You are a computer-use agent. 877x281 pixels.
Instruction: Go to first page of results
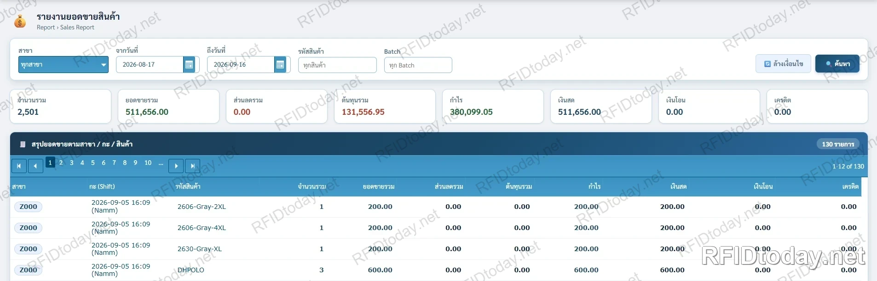pyautogui.click(x=19, y=166)
